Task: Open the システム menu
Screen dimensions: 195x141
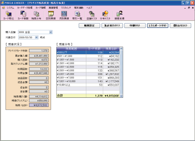Action: [10, 8]
